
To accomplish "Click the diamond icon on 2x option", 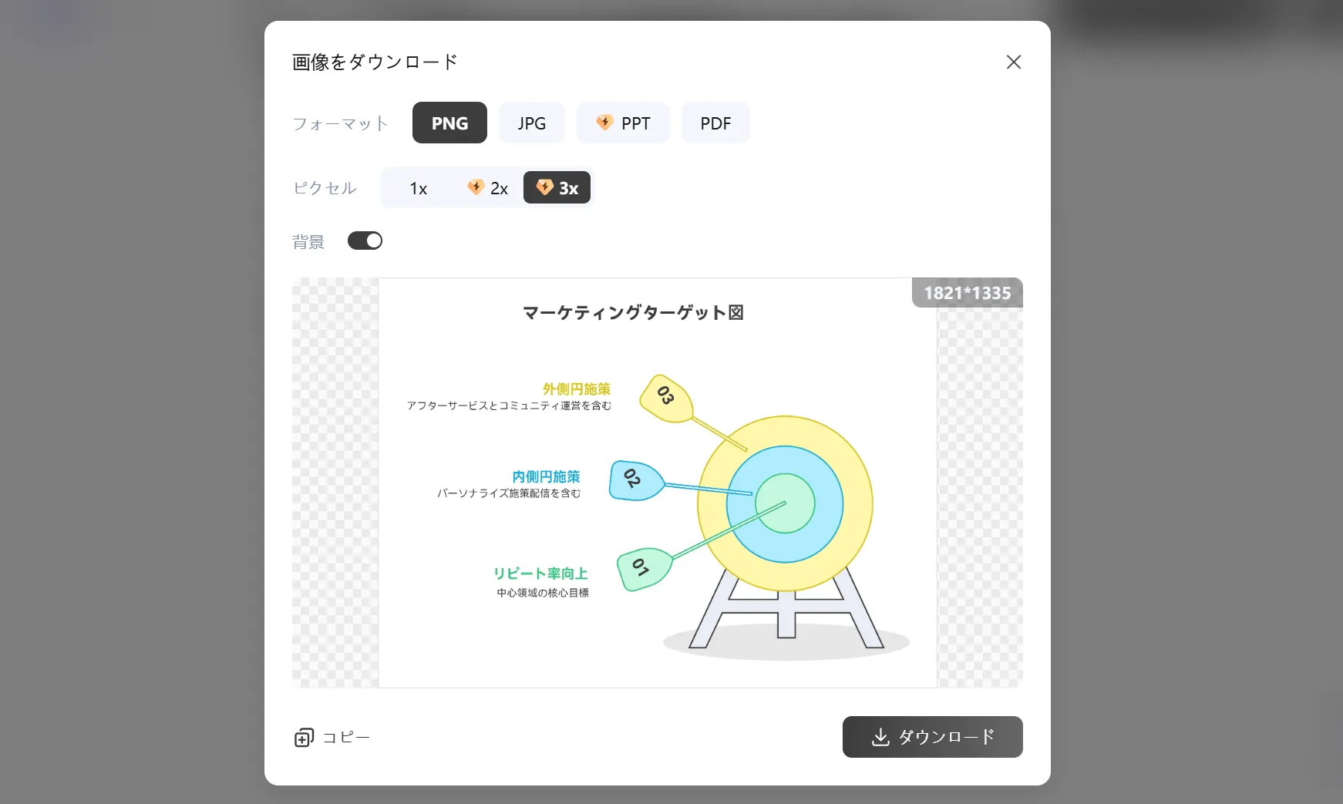I will tap(476, 187).
